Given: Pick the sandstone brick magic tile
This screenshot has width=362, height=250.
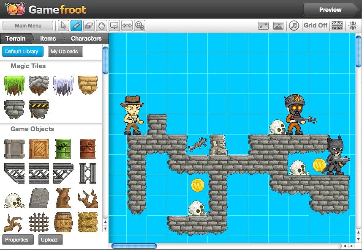Looking at the screenshot, I should pyautogui.click(x=88, y=85).
